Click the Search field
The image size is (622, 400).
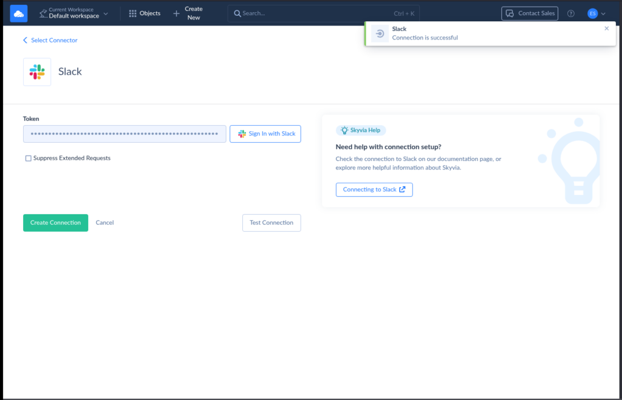click(323, 13)
